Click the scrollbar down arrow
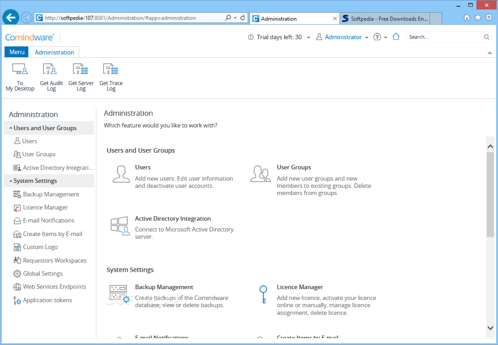This screenshot has height=345, width=498. pyautogui.click(x=490, y=328)
